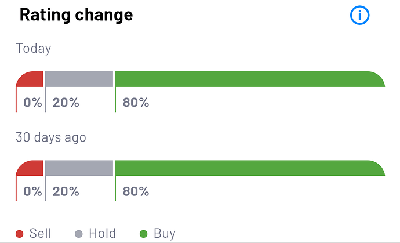Click the Sell legend text
The width and height of the screenshot is (400, 243).
(x=40, y=234)
